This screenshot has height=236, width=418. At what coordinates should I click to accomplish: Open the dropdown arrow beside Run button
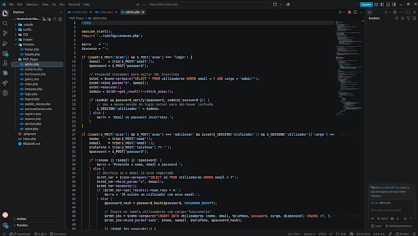tap(344, 12)
